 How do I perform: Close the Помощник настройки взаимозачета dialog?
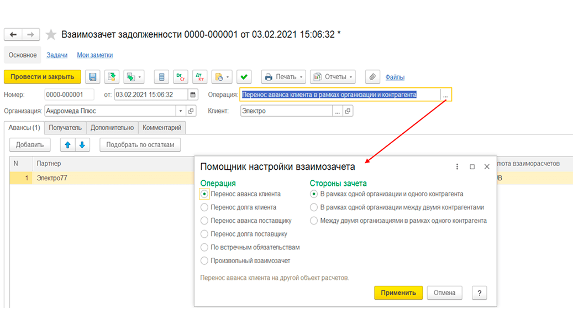pyautogui.click(x=487, y=167)
